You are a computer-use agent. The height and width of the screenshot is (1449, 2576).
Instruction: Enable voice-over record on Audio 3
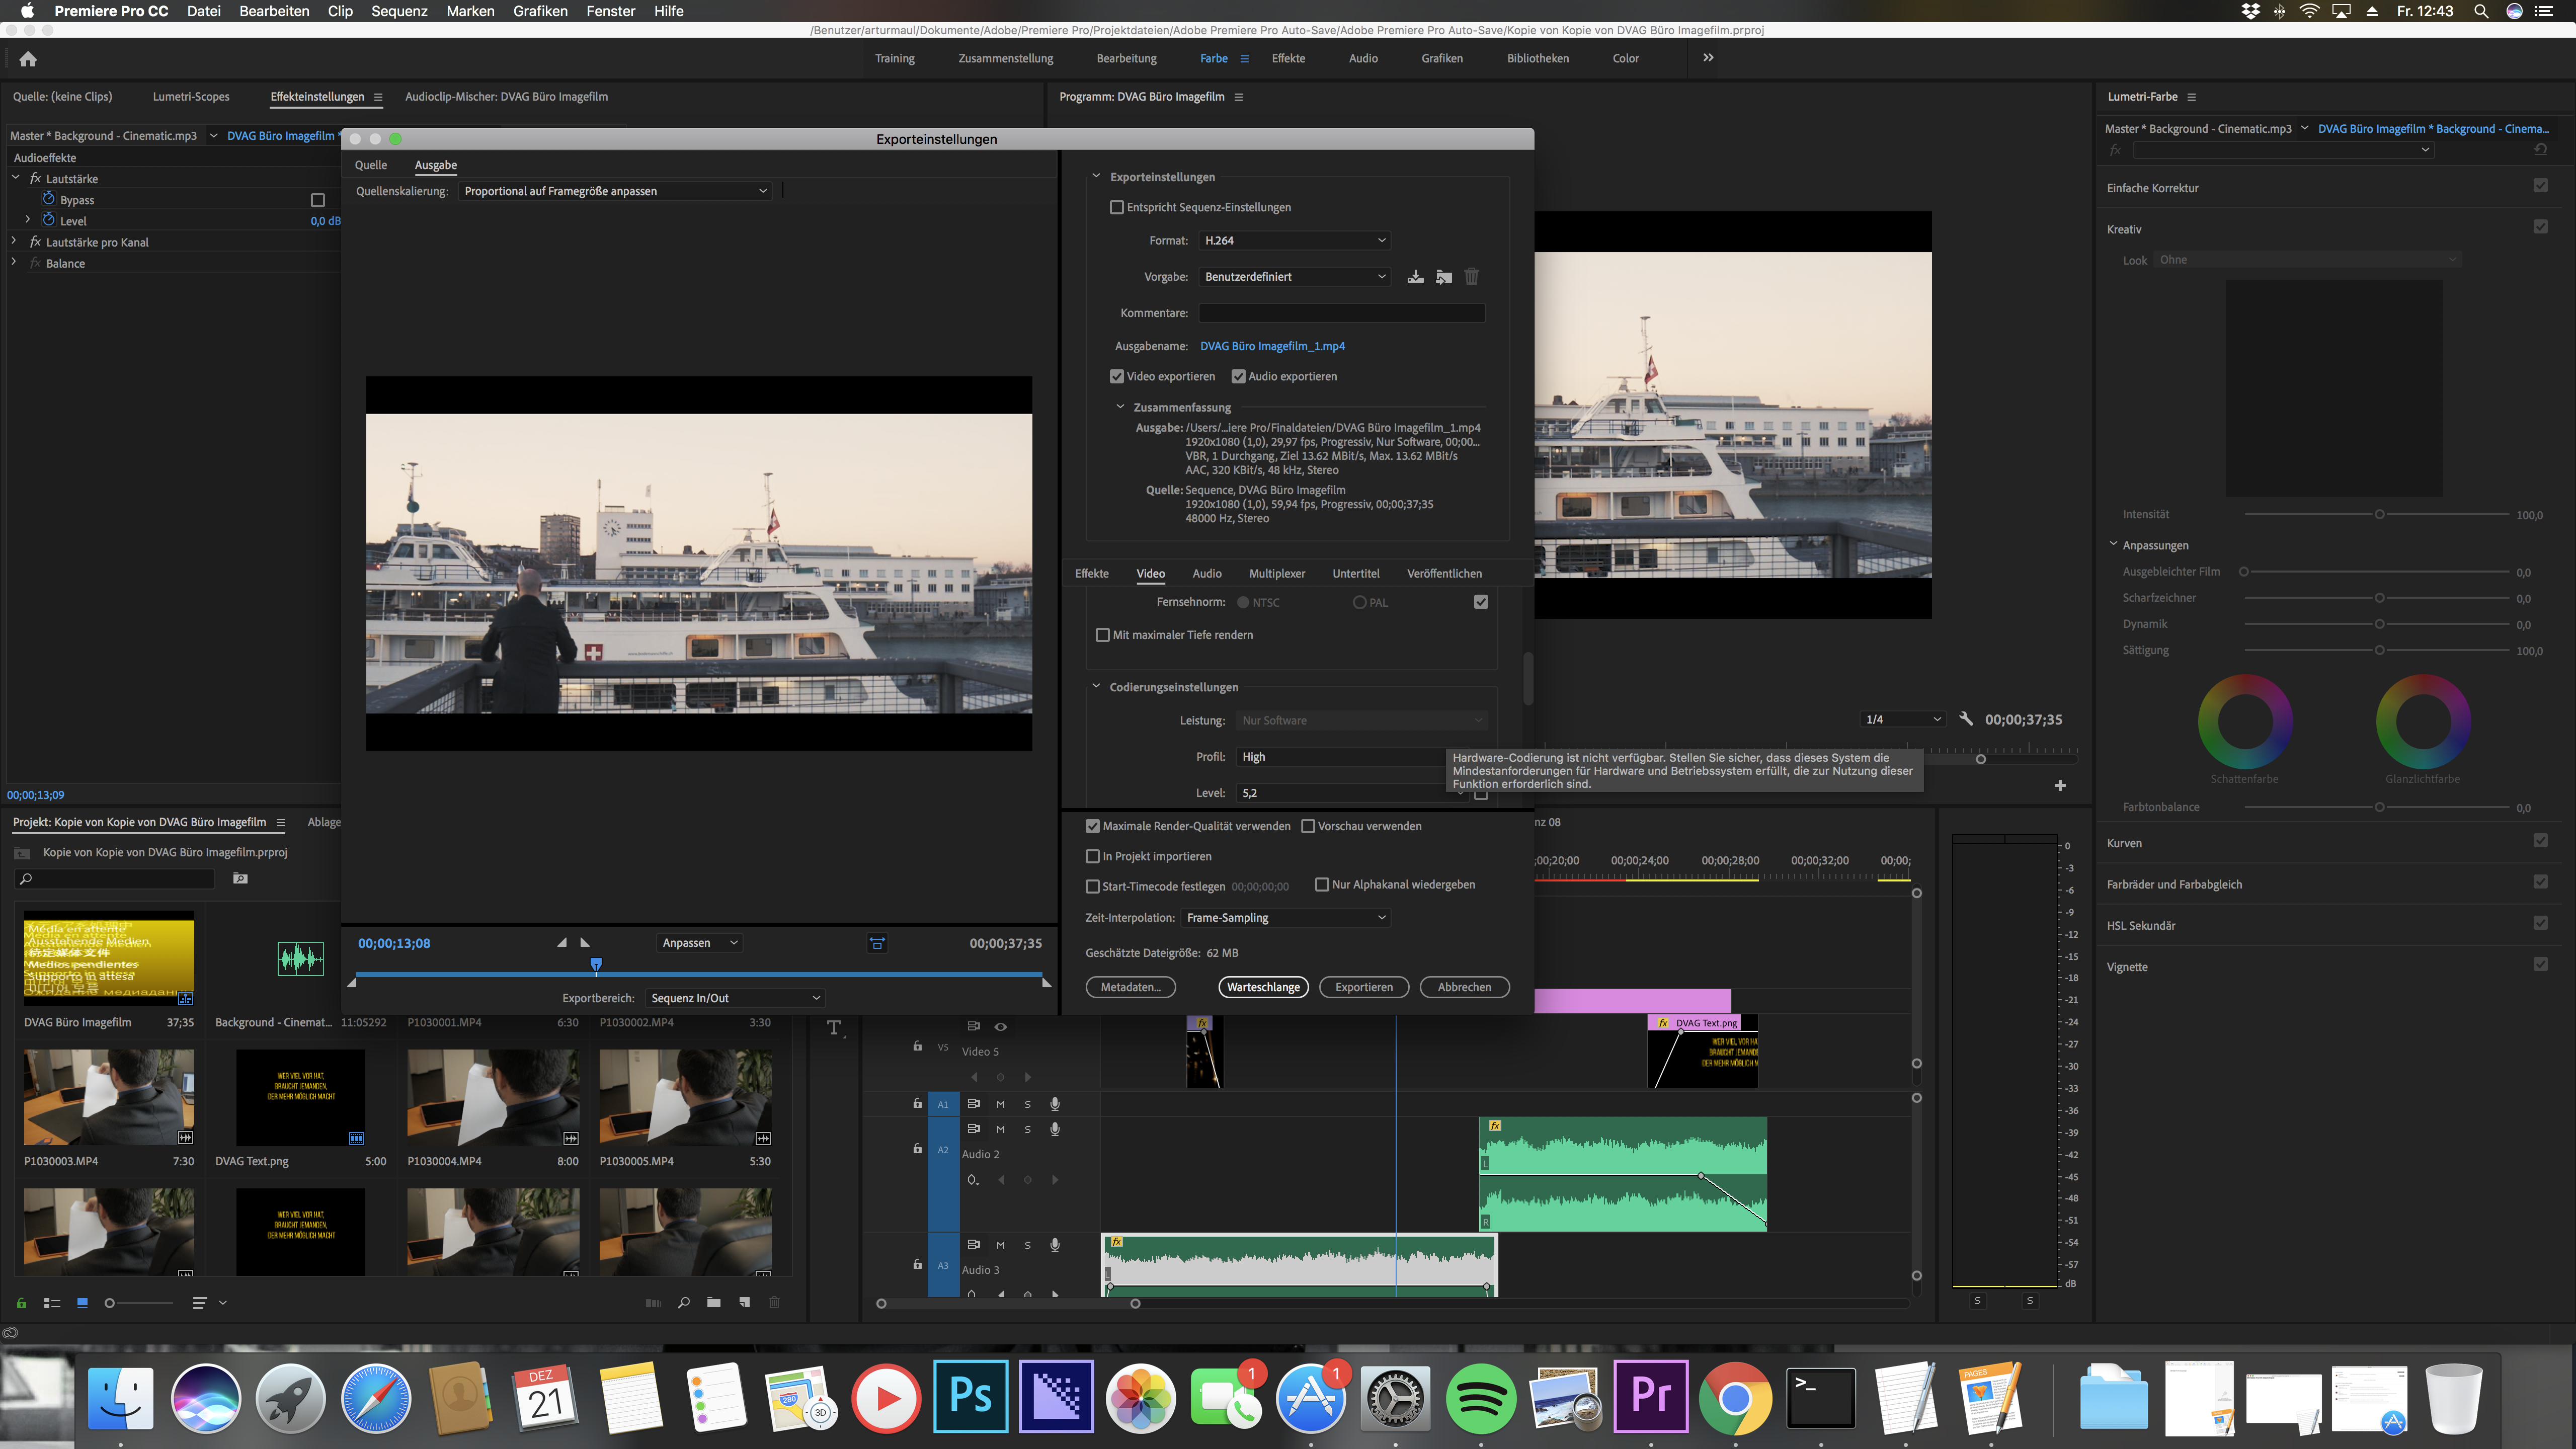1054,1245
